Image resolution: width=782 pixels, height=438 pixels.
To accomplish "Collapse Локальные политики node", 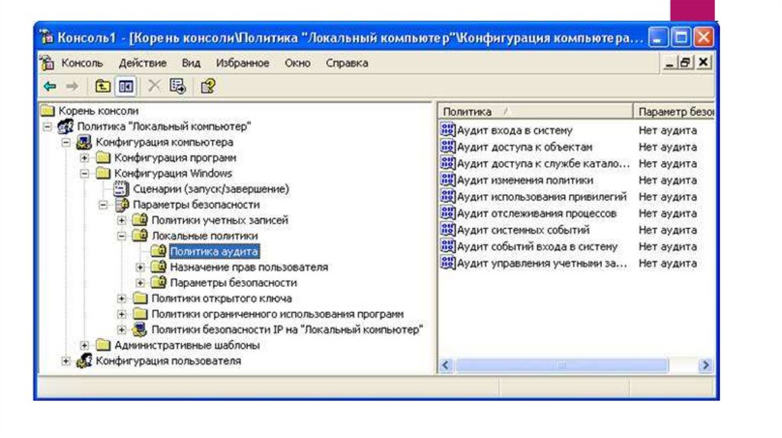I will click(121, 237).
